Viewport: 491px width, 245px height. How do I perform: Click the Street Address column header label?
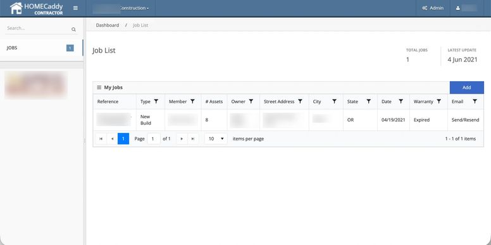(279, 101)
